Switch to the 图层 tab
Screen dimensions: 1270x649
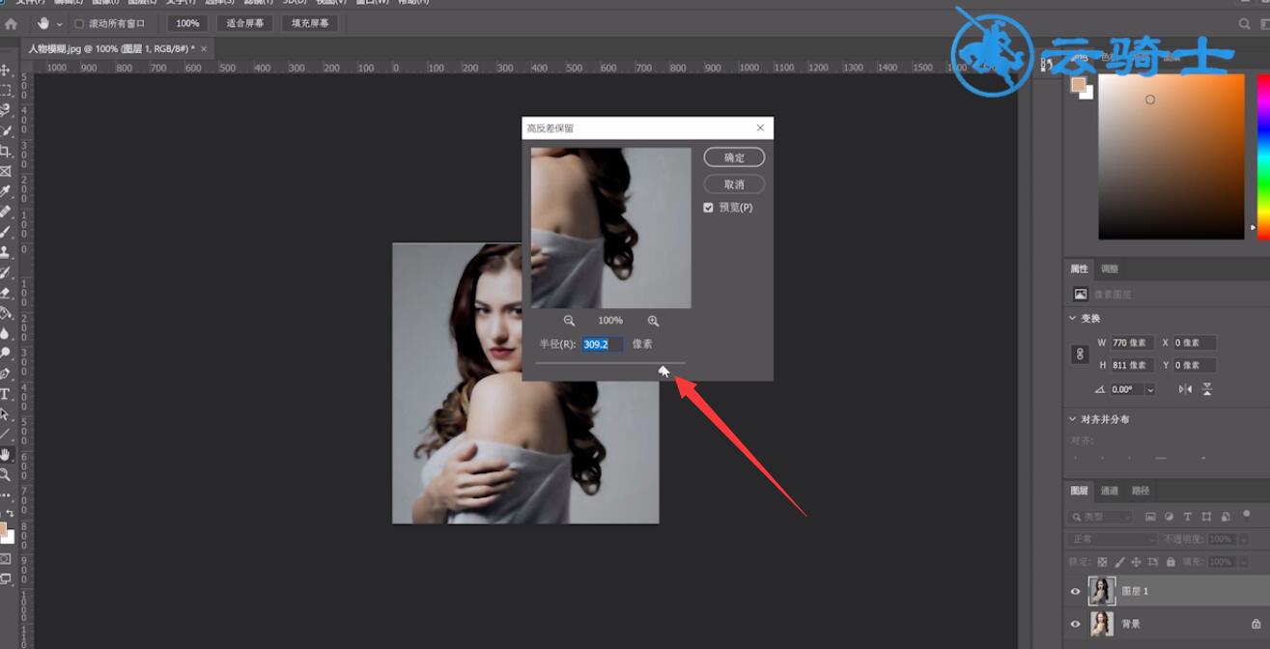1079,491
